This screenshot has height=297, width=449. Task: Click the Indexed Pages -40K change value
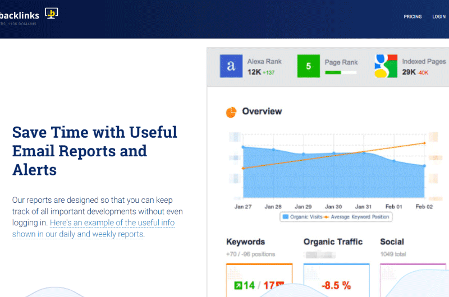coord(423,73)
